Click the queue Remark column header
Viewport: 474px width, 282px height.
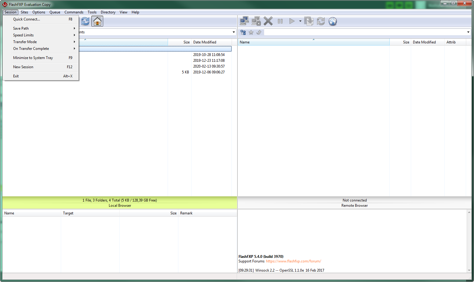coord(208,213)
